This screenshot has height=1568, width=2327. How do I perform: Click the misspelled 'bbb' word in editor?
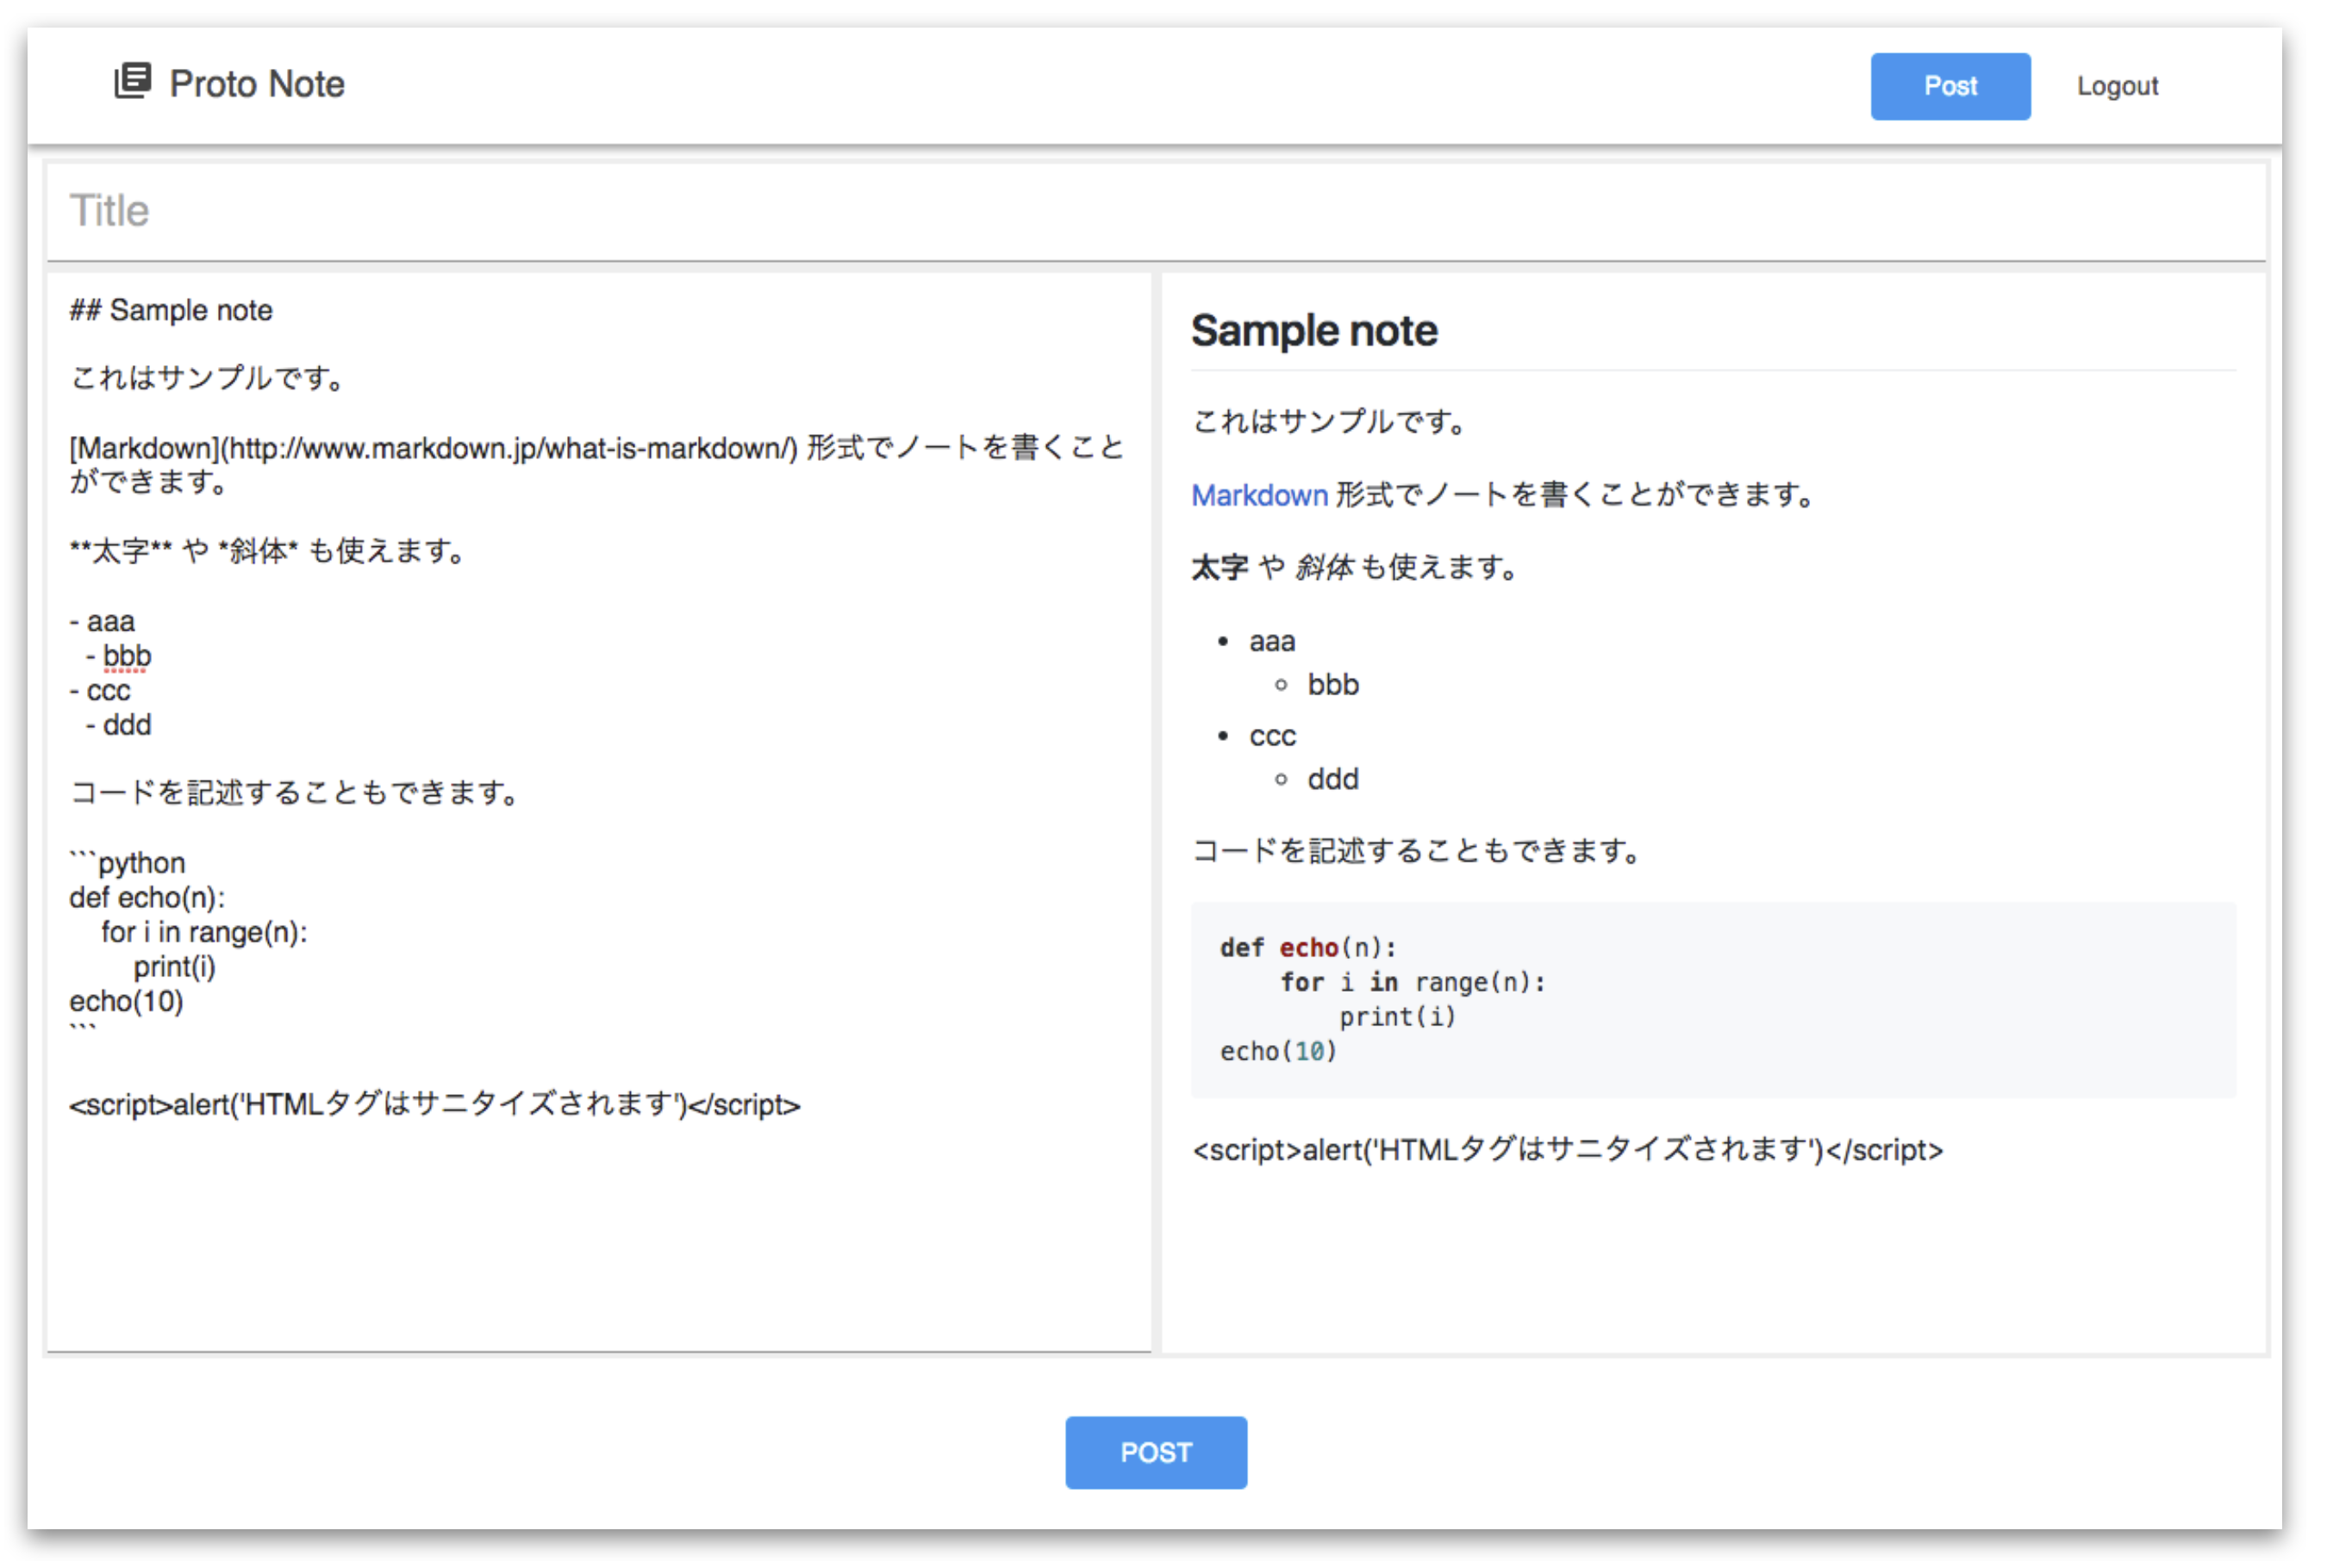click(127, 657)
